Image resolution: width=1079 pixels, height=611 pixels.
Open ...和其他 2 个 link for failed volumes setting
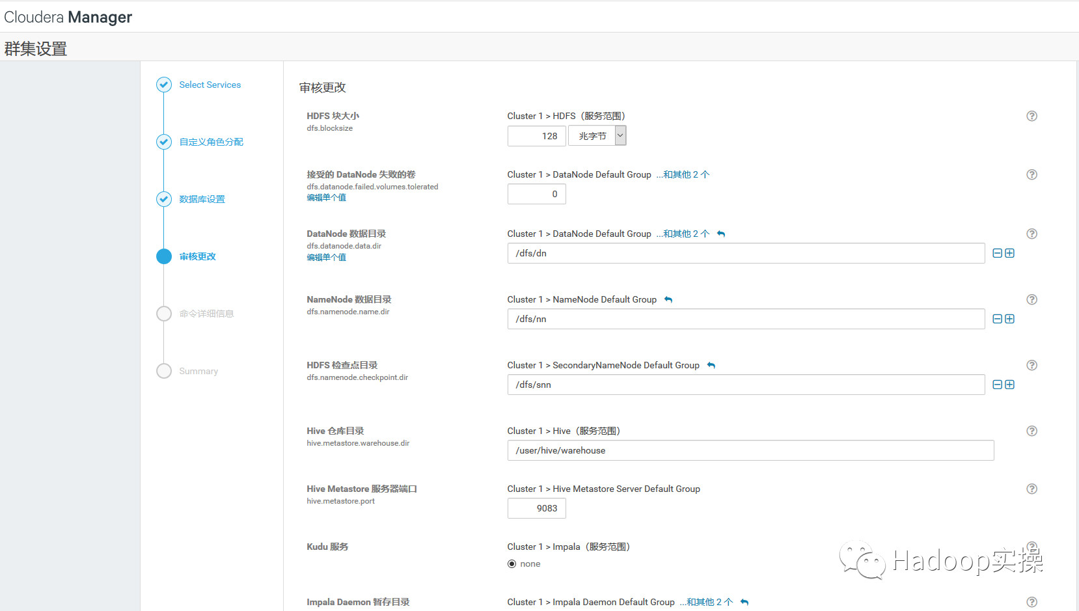pos(683,174)
